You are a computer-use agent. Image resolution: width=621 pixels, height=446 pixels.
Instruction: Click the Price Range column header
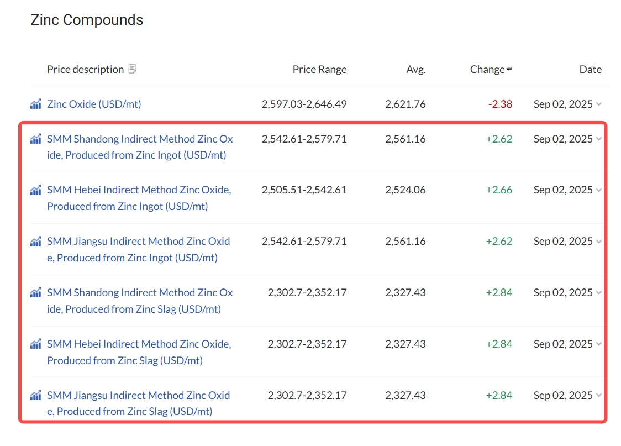pos(319,69)
